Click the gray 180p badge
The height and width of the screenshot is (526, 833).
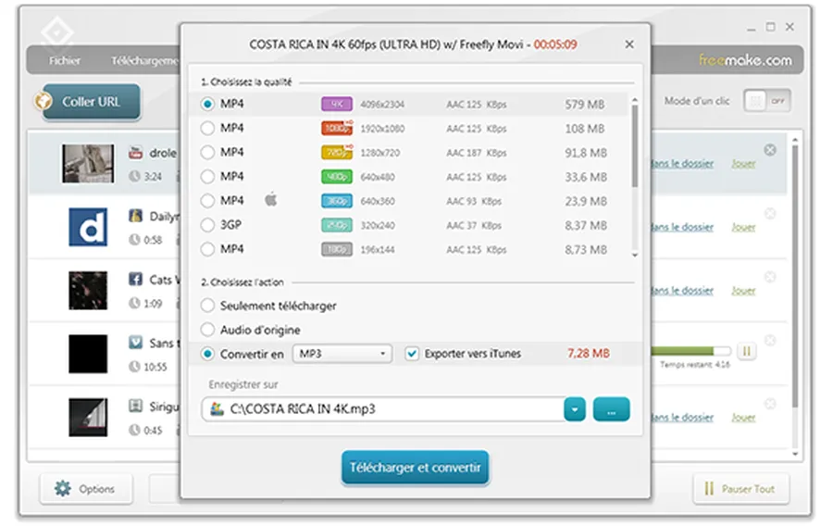click(x=337, y=249)
